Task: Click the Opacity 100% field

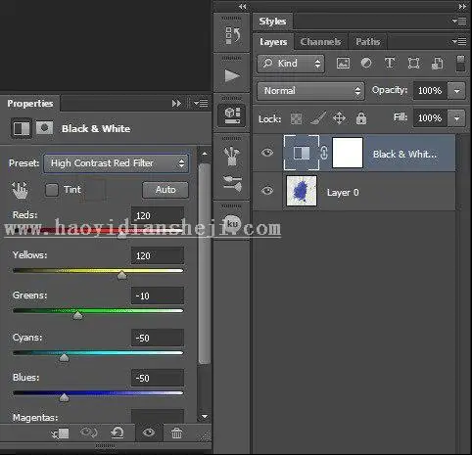Action: [x=431, y=91]
